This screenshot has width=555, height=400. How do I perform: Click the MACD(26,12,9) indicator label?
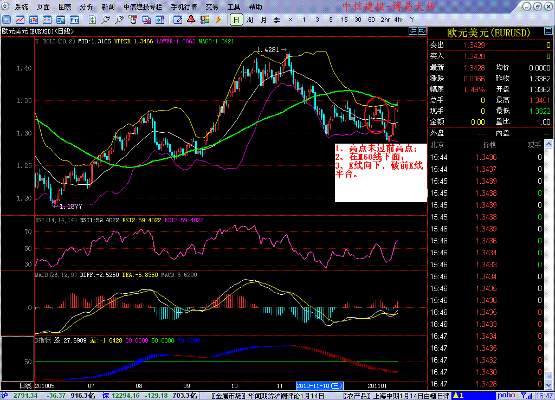56,275
